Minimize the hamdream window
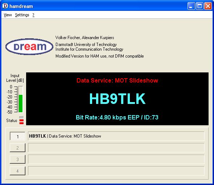This screenshot has width=214, height=185. click(x=191, y=6)
